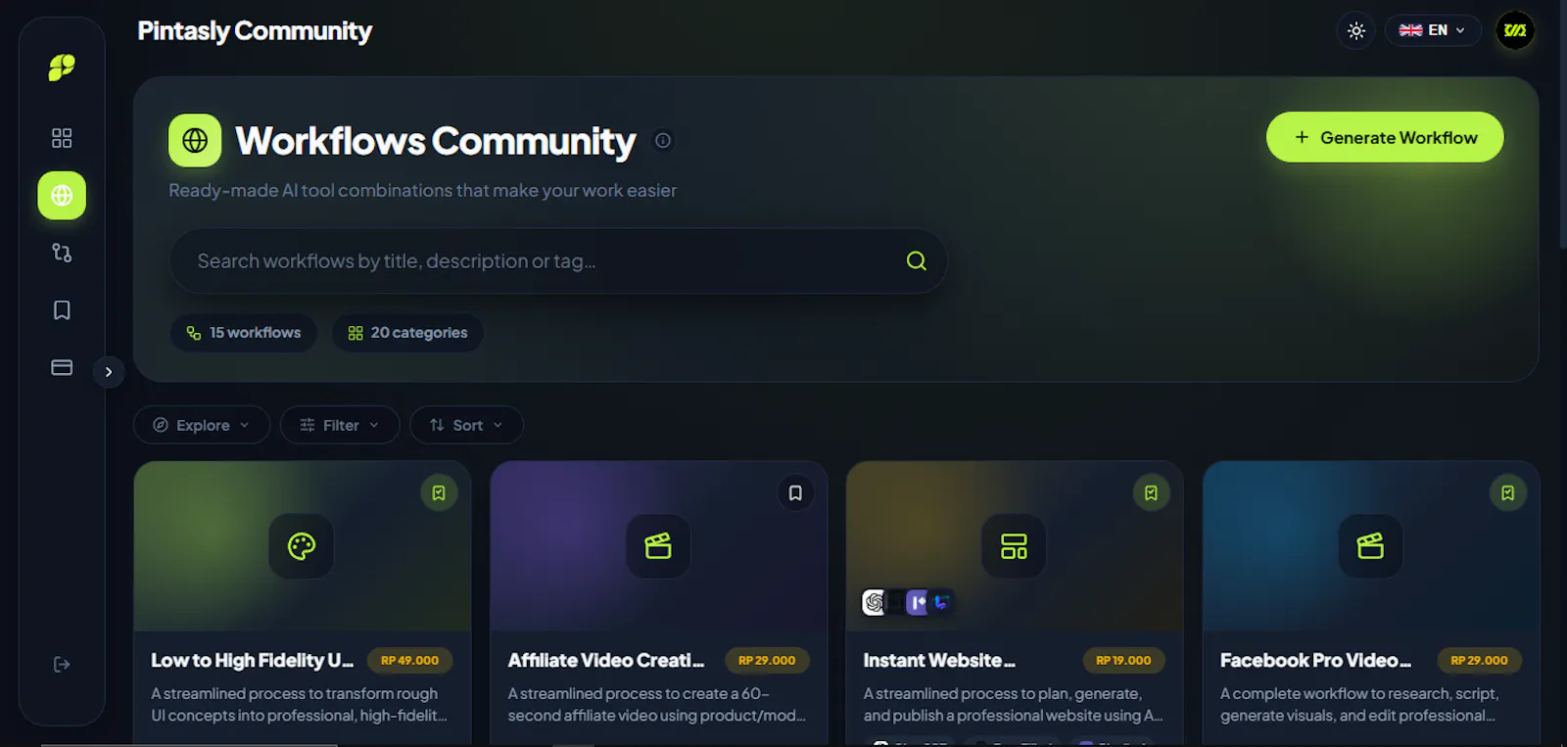Expand the sidebar with the arrow button
Screen dimensions: 1567x747
coord(109,372)
